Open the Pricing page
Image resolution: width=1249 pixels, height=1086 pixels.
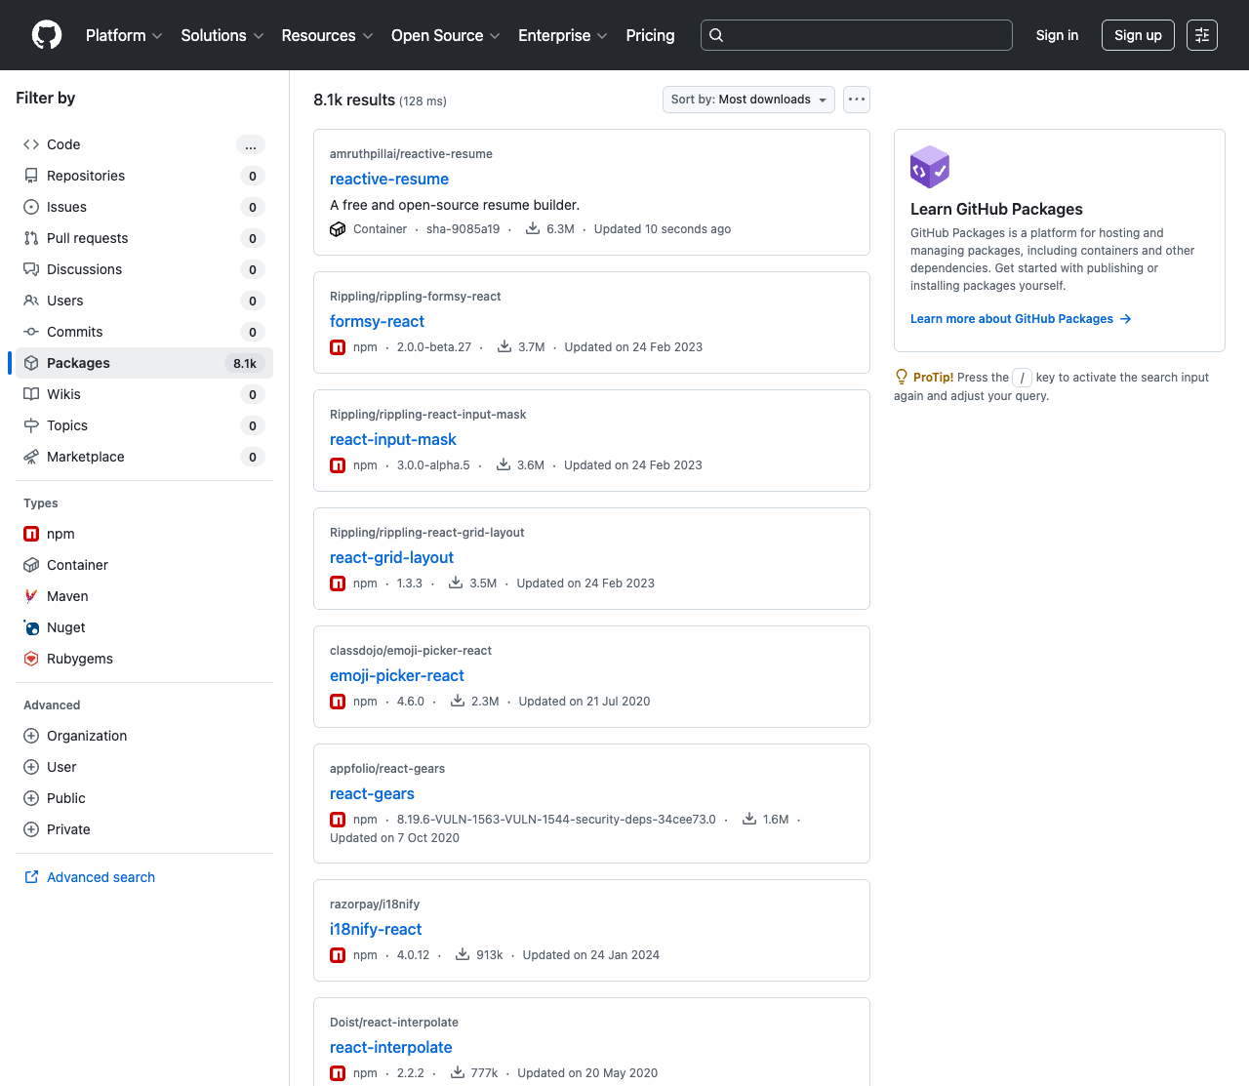point(650,35)
